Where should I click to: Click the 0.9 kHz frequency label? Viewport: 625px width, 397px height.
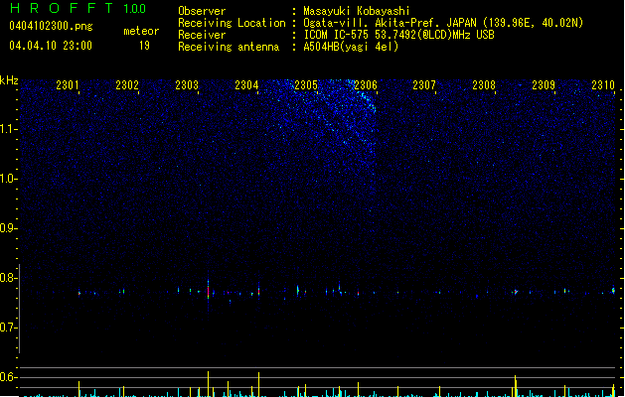[x=8, y=228]
